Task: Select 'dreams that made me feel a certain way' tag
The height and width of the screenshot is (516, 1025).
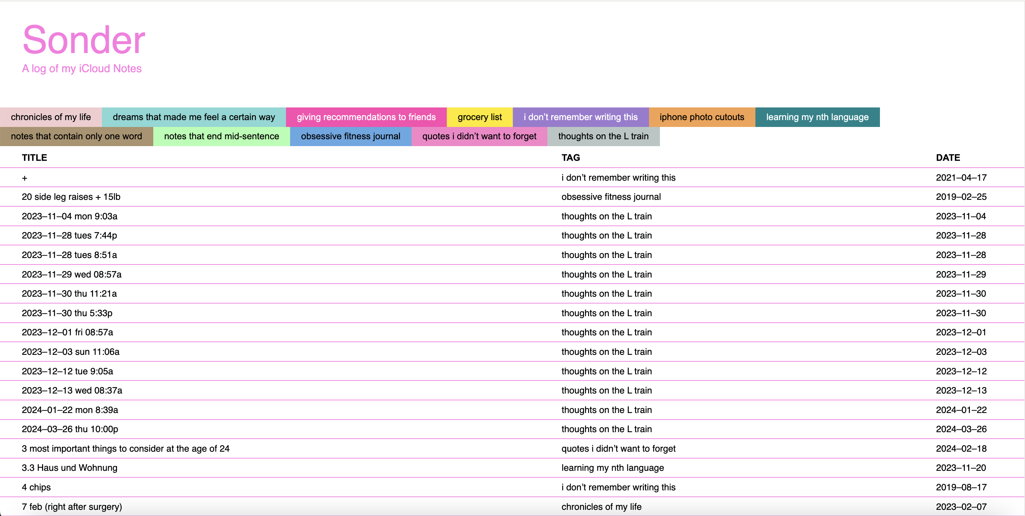Action: [x=194, y=117]
